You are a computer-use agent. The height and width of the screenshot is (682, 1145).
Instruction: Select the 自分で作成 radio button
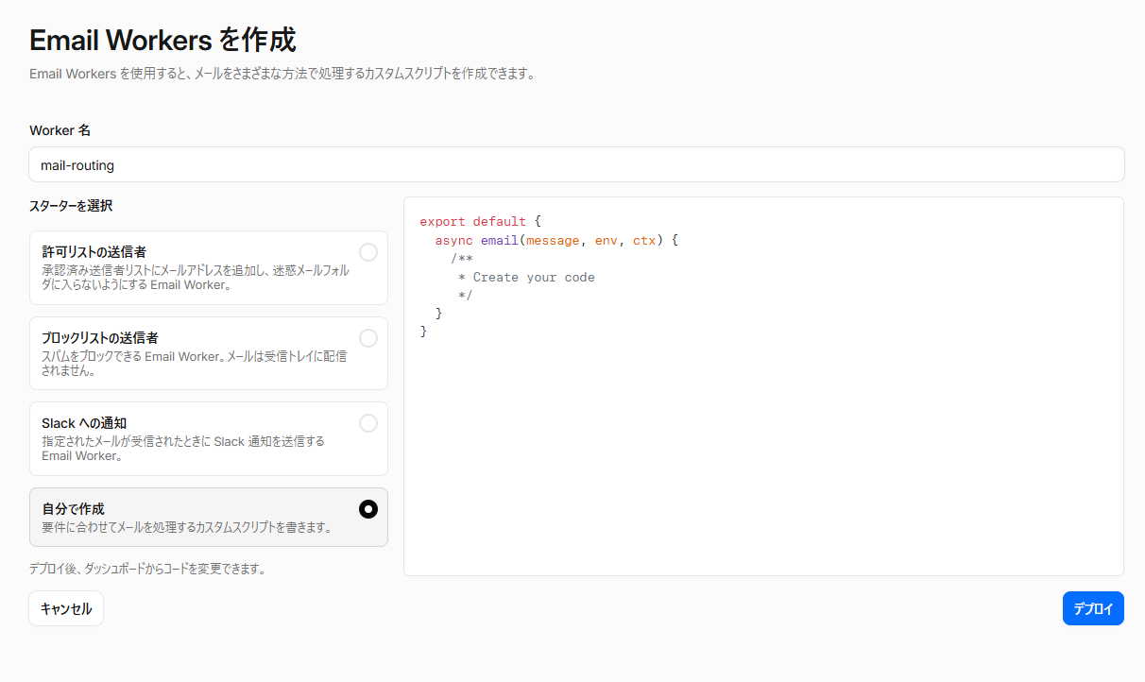pyautogui.click(x=368, y=509)
